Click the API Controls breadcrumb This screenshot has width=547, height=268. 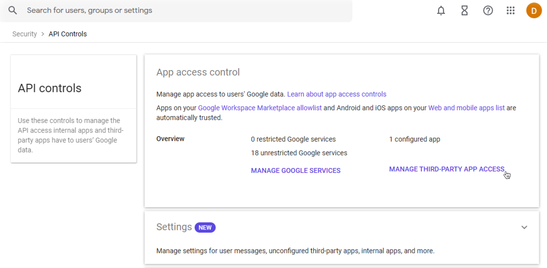(68, 34)
